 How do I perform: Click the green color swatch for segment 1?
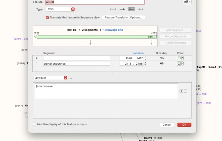[x=179, y=63]
